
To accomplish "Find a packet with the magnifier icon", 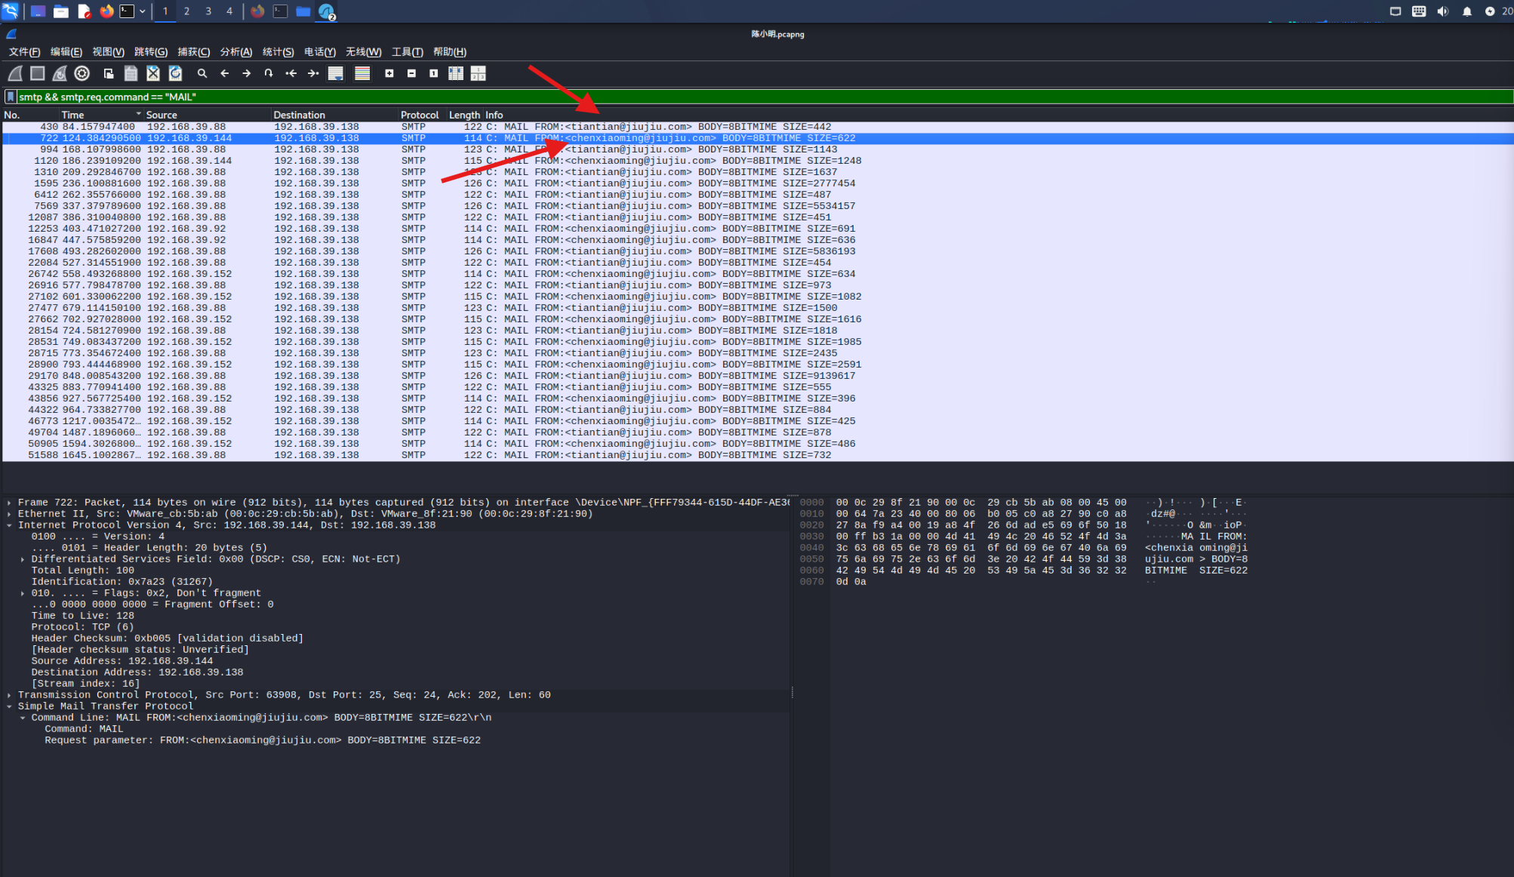I will click(202, 73).
